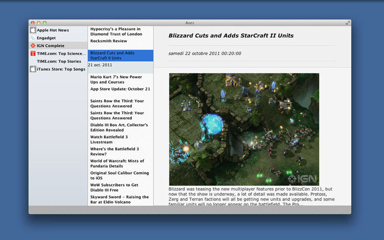Open World of Warcraft: Mists of Pandaria Details
Screen dimensions: 384x240
click(120, 164)
